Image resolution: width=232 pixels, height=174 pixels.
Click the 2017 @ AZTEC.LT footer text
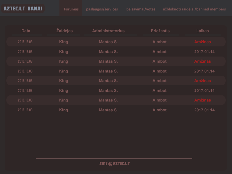point(114,164)
